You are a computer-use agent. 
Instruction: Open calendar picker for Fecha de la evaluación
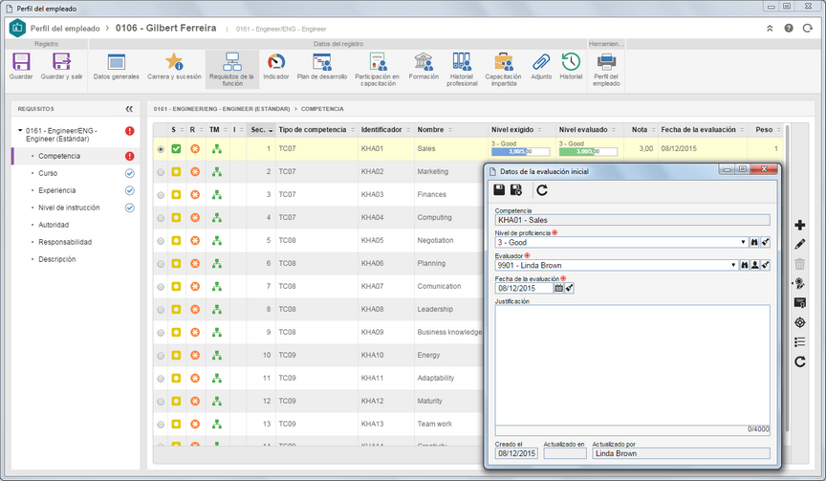point(558,288)
